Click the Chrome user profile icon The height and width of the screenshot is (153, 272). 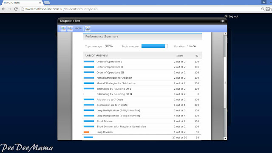pyautogui.click(x=264, y=2)
